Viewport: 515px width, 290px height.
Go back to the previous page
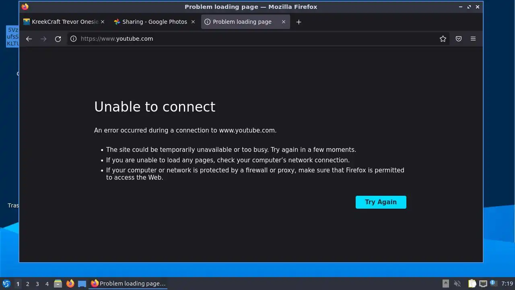click(29, 39)
